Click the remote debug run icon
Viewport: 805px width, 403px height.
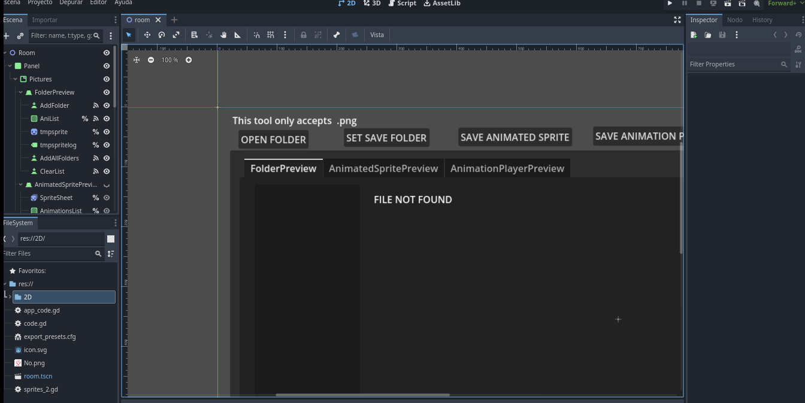[x=713, y=3]
